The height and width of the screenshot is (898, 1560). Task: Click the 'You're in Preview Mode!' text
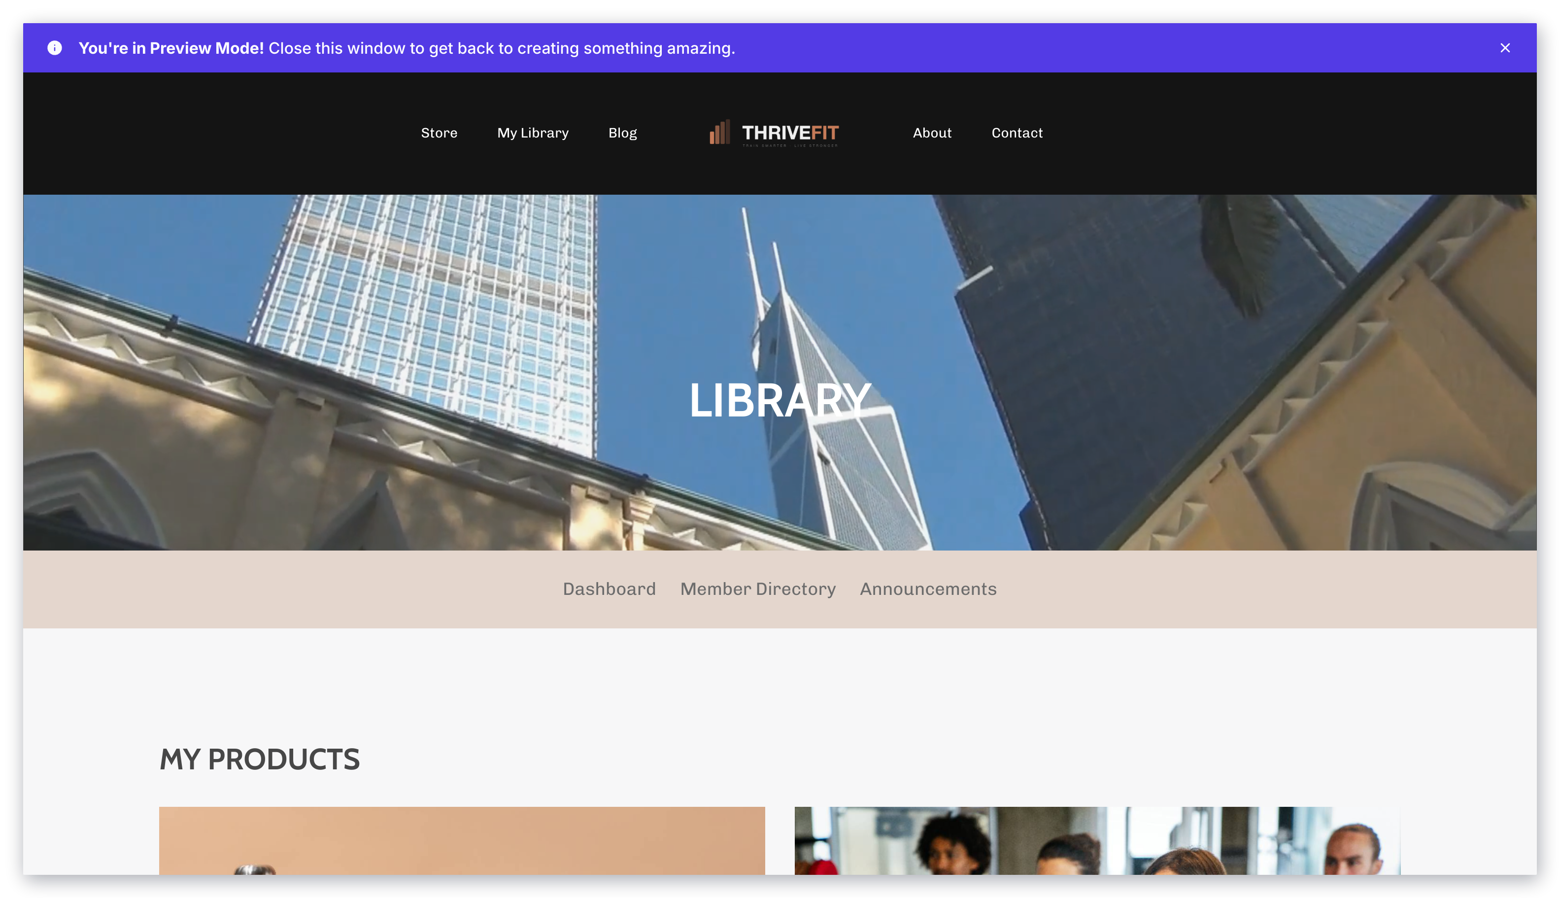(171, 48)
